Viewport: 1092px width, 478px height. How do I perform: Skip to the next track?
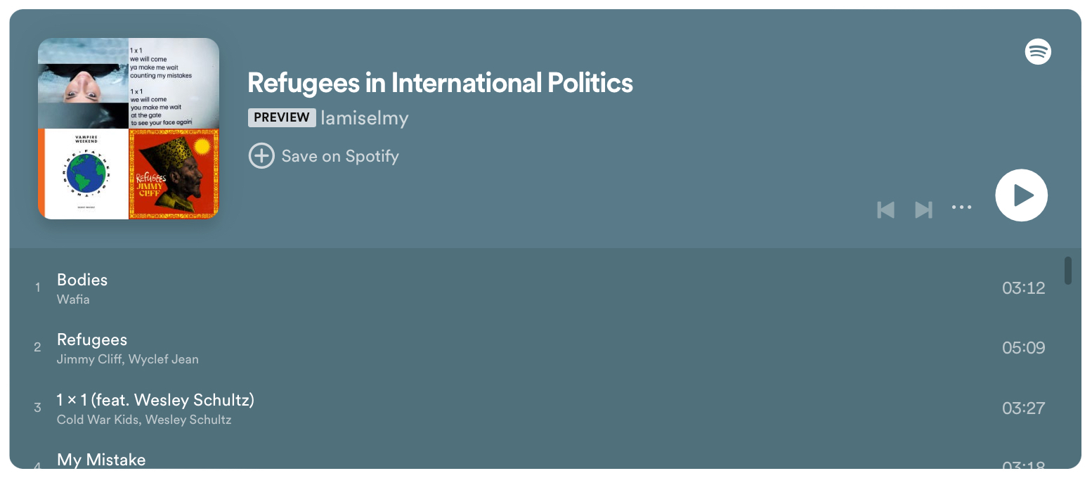pyautogui.click(x=923, y=209)
